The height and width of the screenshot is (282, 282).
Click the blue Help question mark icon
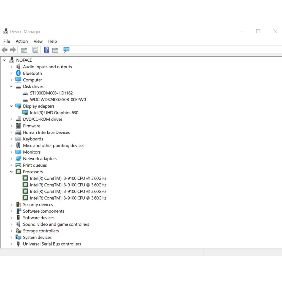point(47,50)
